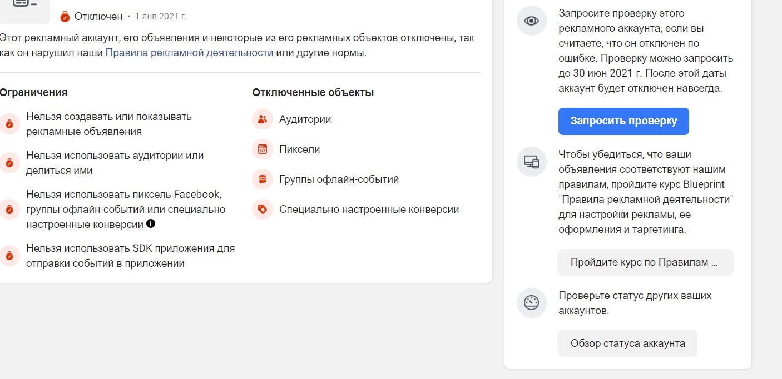782x379 pixels.
Task: Click text "Проверьте статус других ваших аккаунтов"
Action: pos(635,303)
